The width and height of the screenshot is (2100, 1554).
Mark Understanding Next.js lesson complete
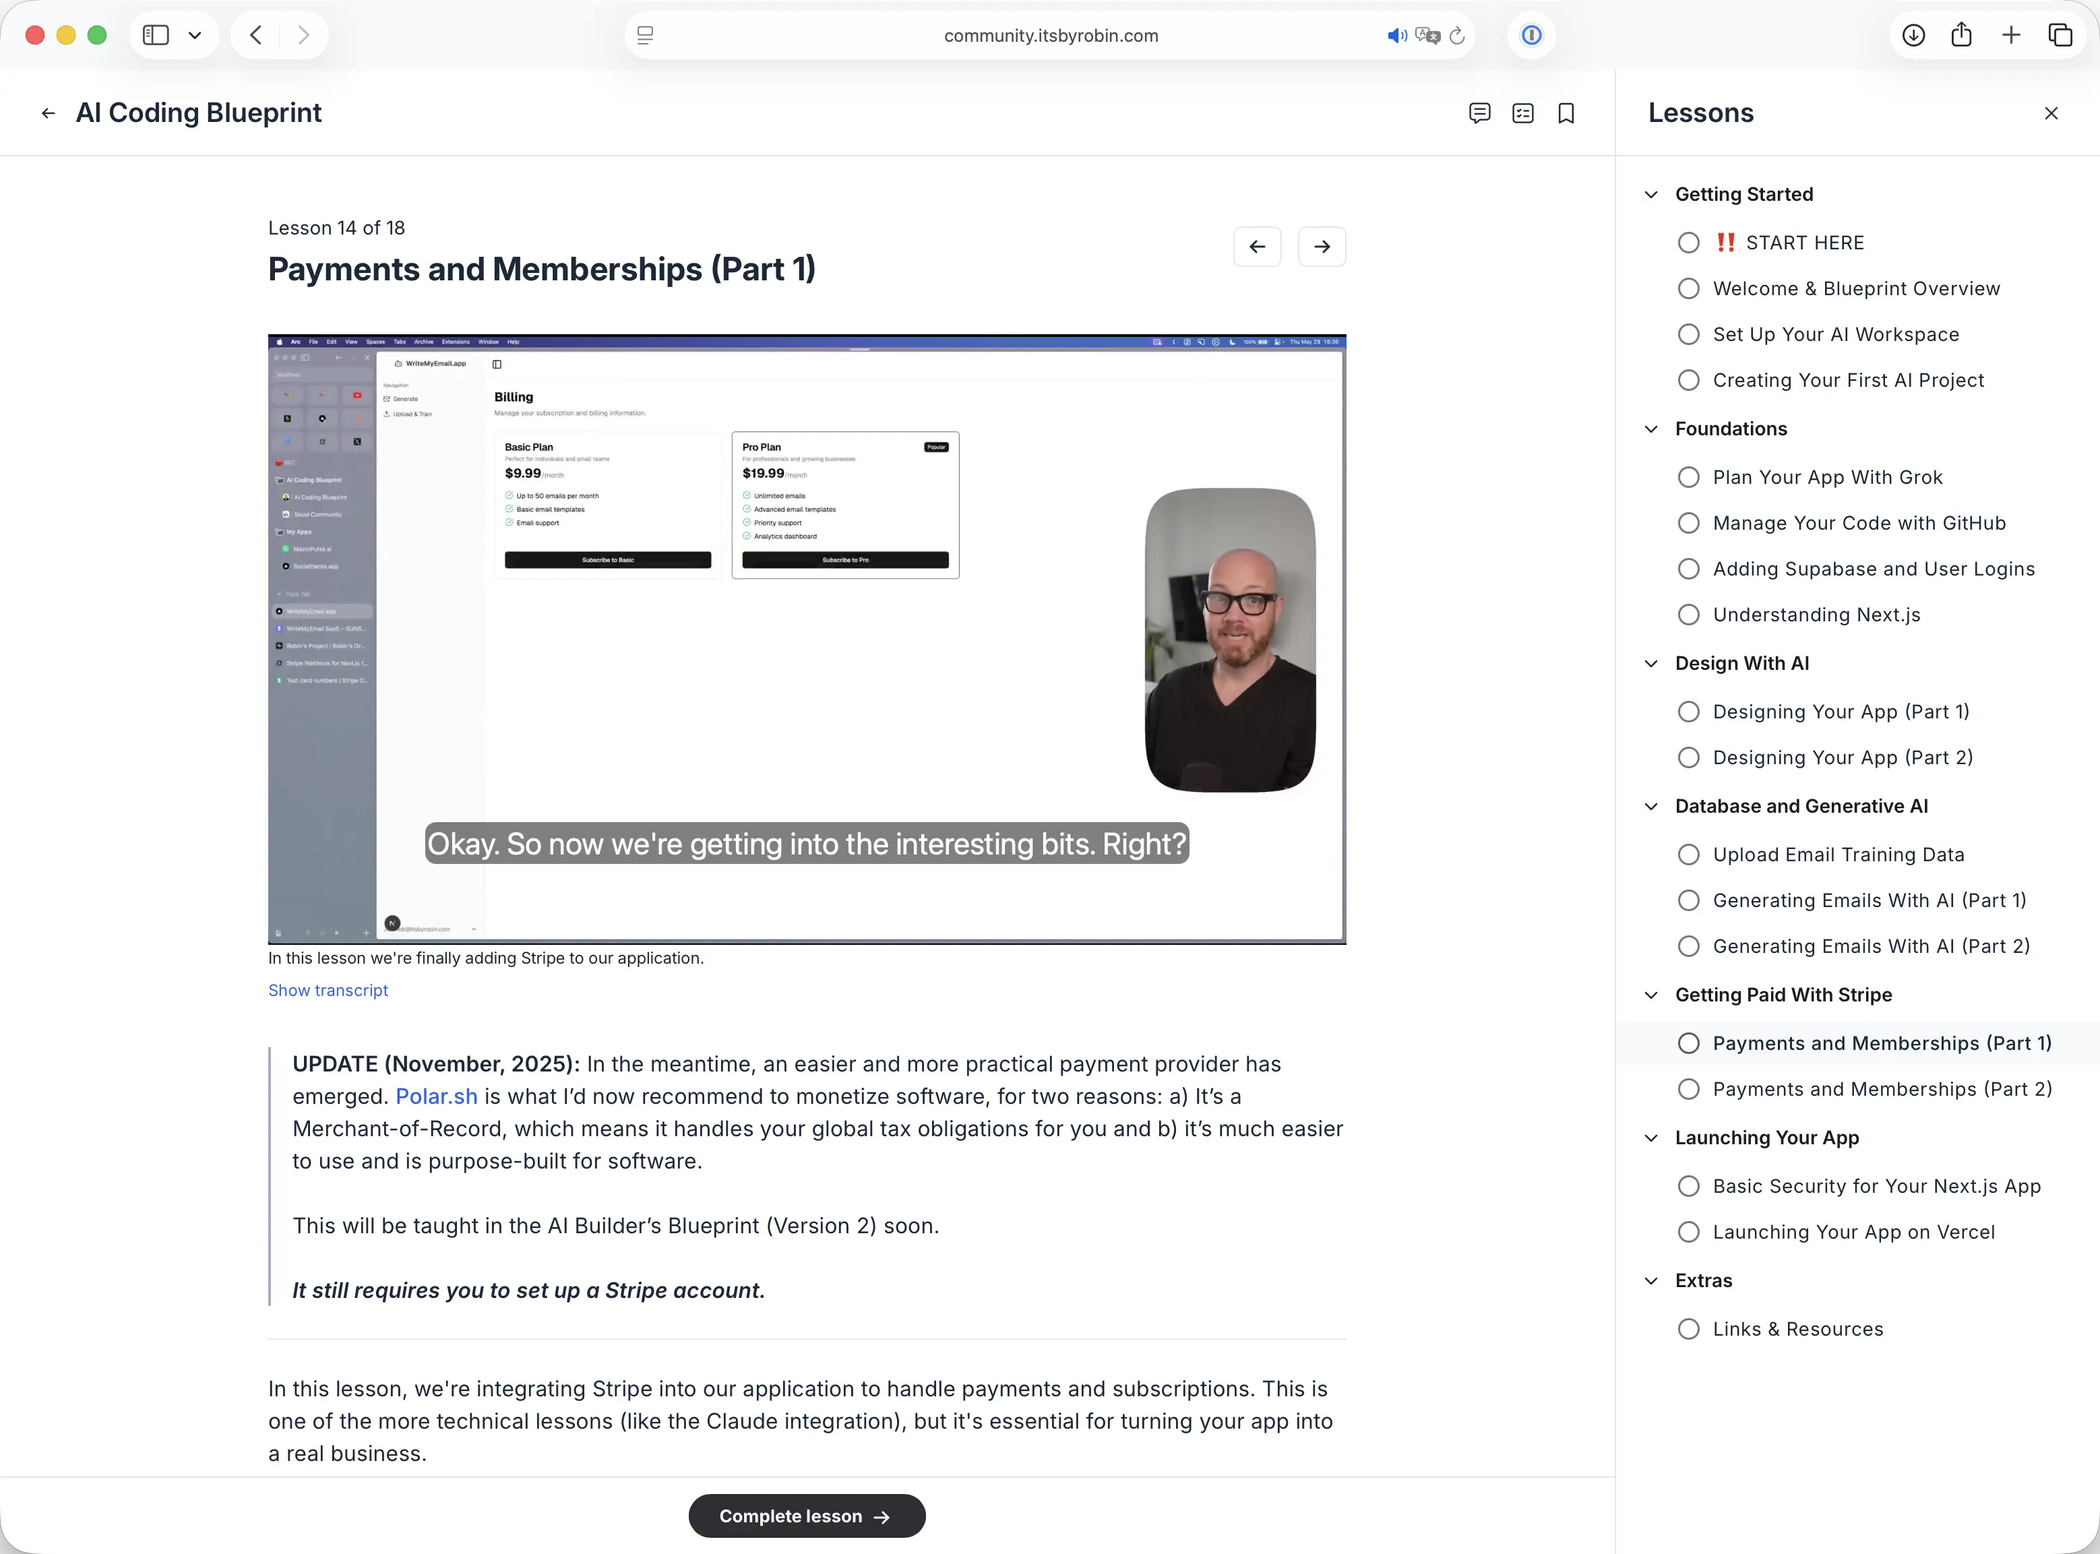[1688, 615]
